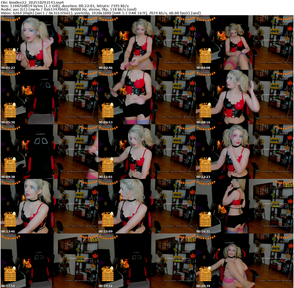Screen dimensions: 294x288
Task: Select the thumbnail stamped 00:04:08
Action: click(245, 42)
